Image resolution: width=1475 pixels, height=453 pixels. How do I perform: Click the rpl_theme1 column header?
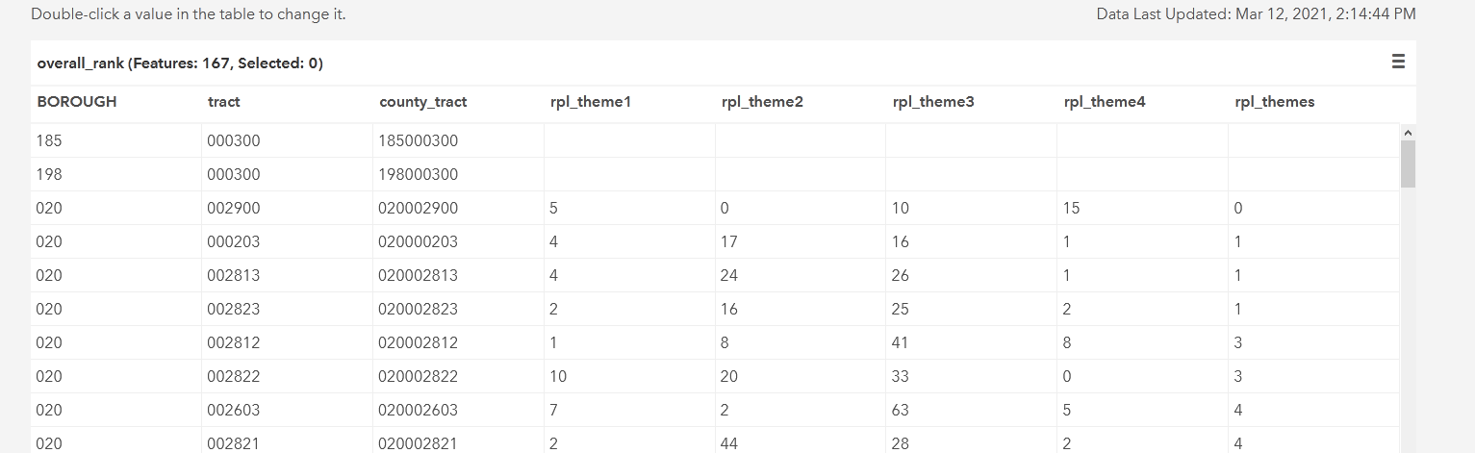pyautogui.click(x=590, y=102)
